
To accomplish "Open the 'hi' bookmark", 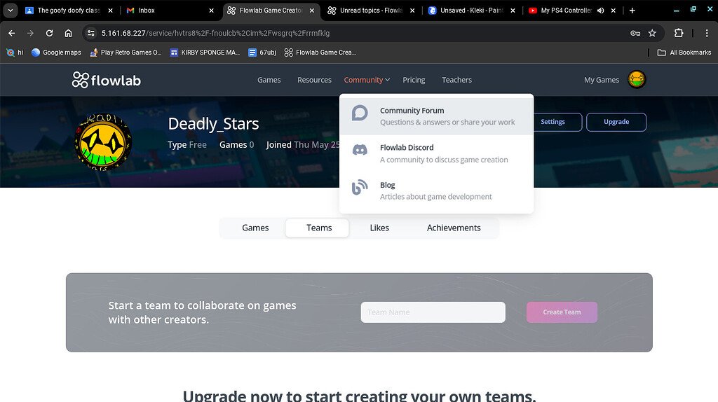I will pos(15,53).
